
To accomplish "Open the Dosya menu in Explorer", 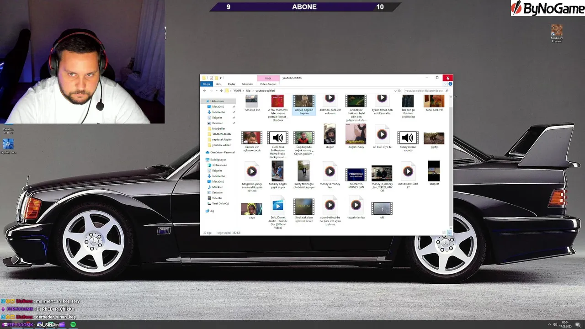I will (x=207, y=84).
